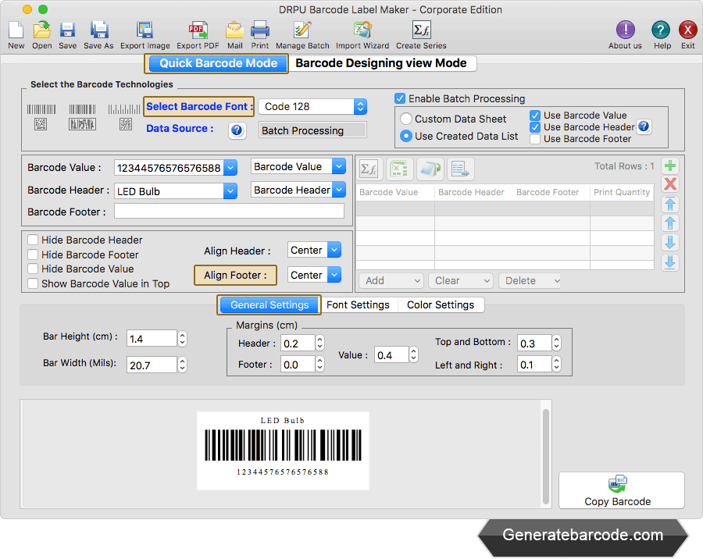Select Use Created Data List option
This screenshot has height=559, width=703.
[x=406, y=136]
